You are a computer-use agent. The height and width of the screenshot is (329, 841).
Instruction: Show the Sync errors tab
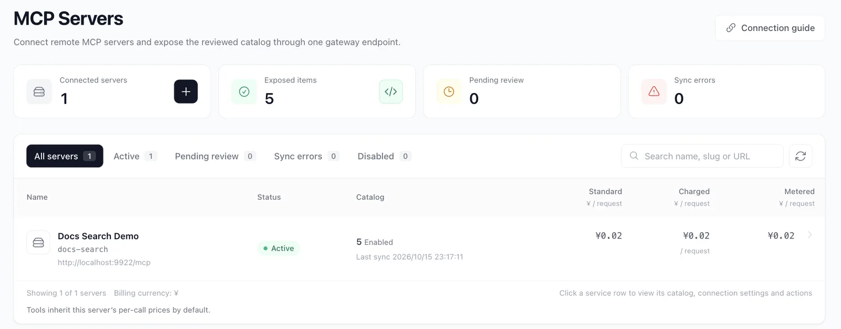[x=306, y=156]
